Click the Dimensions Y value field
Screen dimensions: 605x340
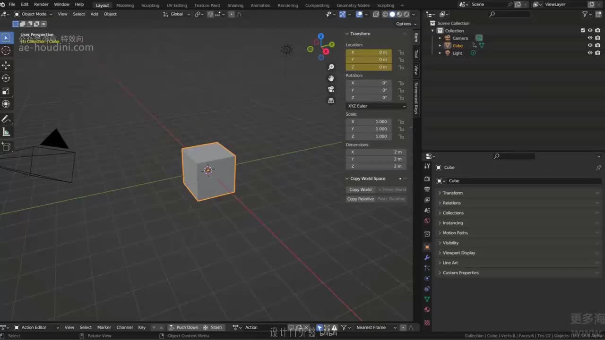[376, 159]
